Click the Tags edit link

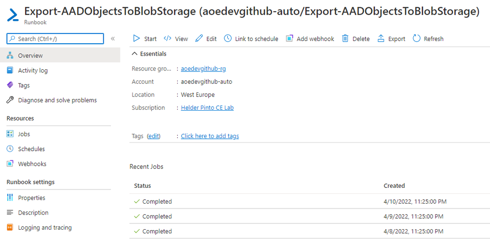click(154, 136)
